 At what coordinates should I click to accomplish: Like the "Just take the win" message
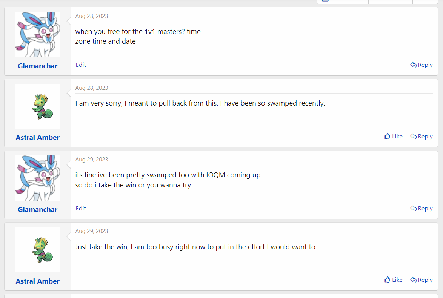pyautogui.click(x=393, y=280)
